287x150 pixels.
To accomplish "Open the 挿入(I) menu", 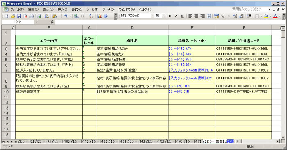I will [x=63, y=9].
